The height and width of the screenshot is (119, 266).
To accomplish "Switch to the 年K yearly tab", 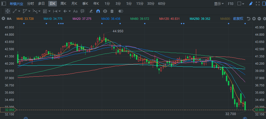I will [96, 4].
